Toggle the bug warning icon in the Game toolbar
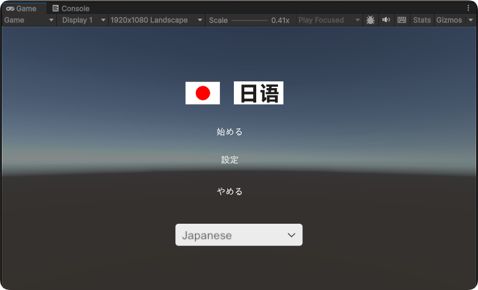Viewport: 478px width, 290px height. (370, 20)
